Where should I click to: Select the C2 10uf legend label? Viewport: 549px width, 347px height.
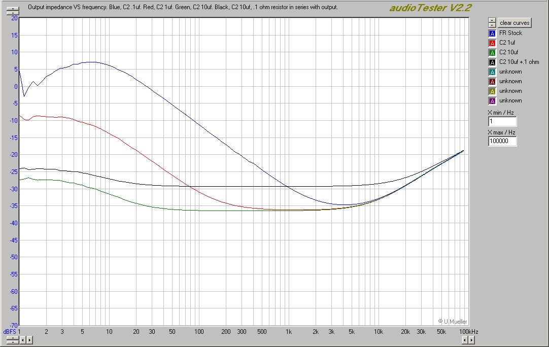(508, 52)
